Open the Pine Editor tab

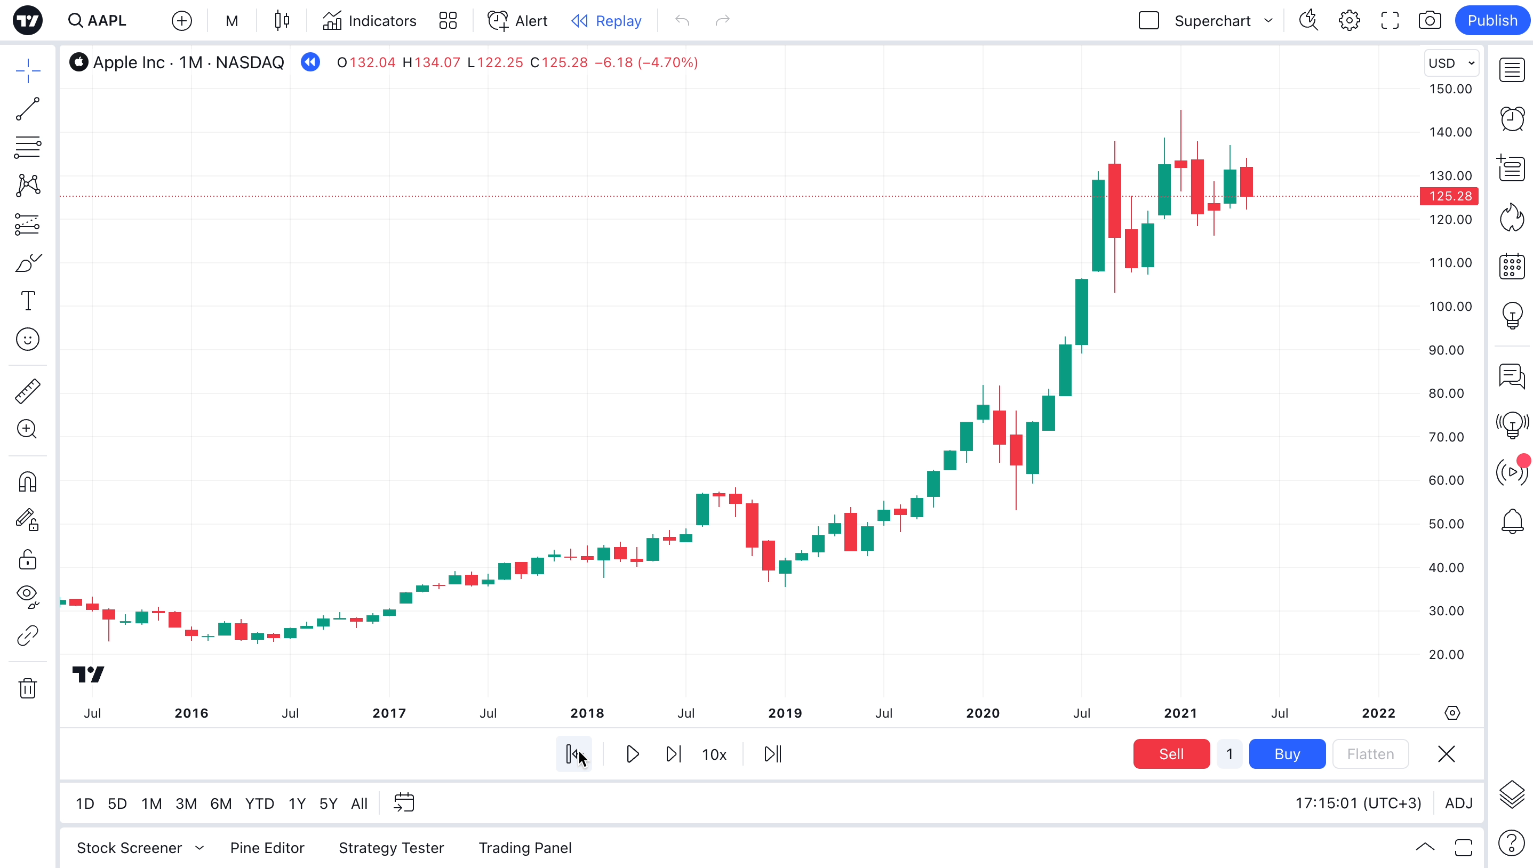point(267,848)
